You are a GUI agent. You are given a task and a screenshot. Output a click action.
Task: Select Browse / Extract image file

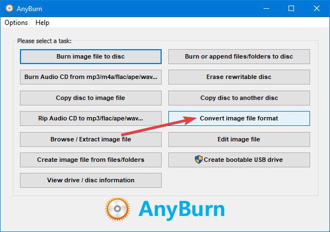[91, 139]
